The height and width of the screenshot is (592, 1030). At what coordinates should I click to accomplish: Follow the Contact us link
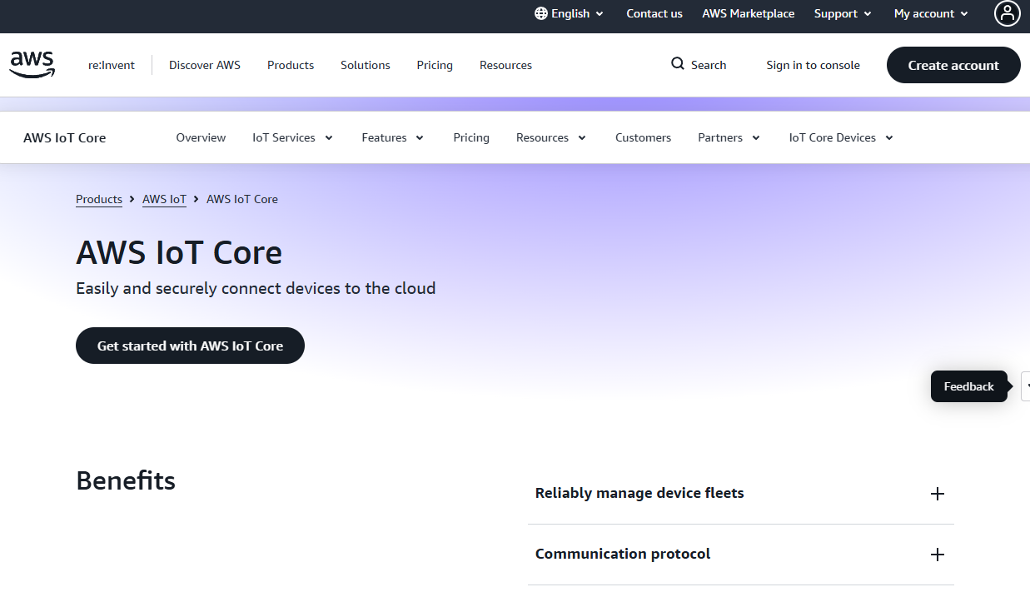[654, 13]
